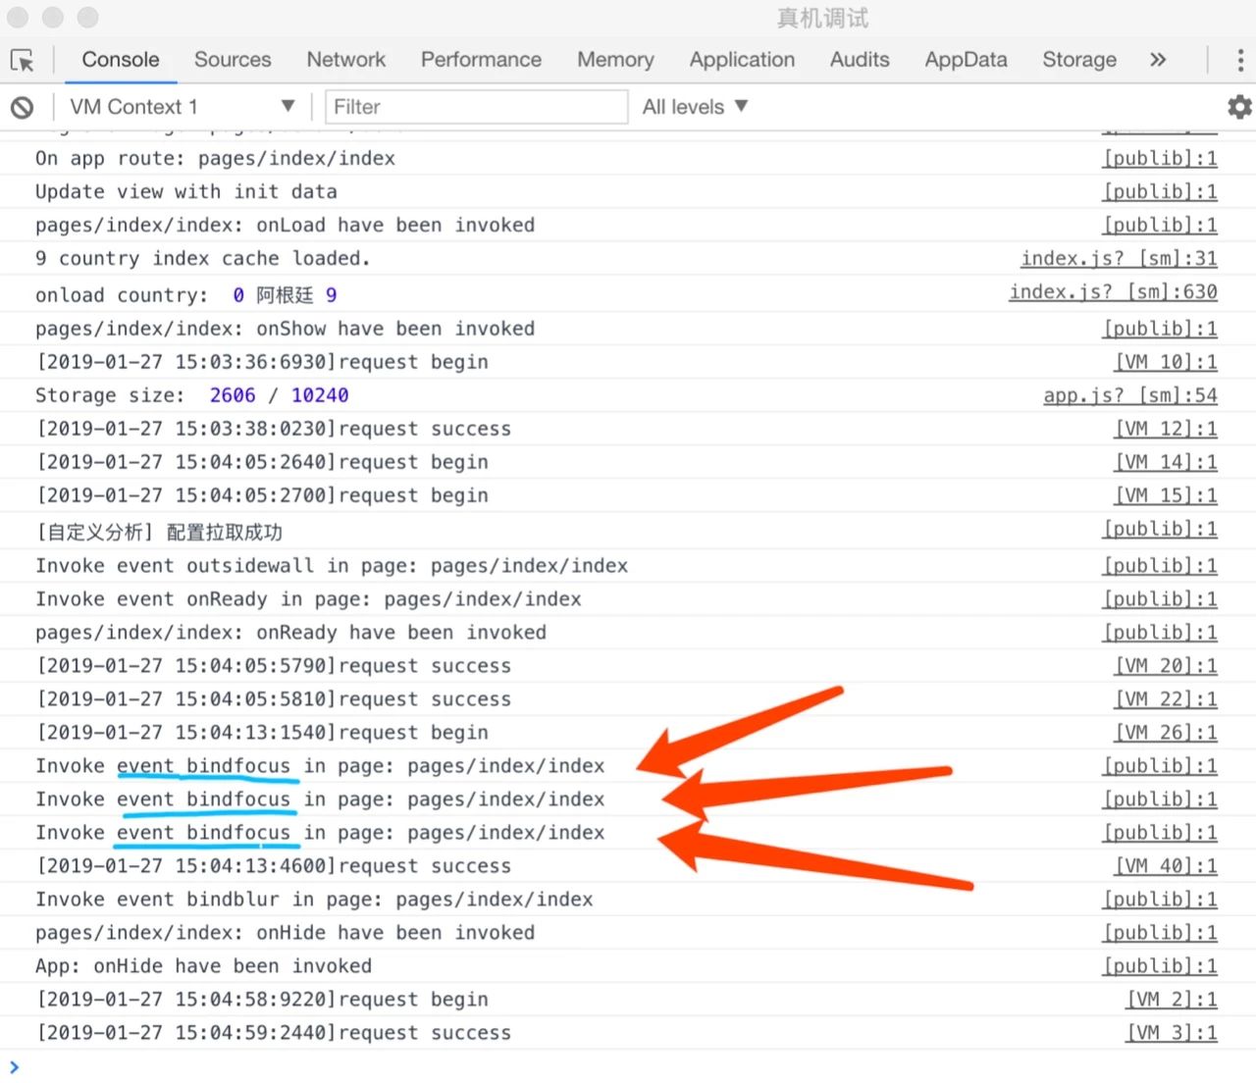
Task: Open [publib]:1 link beside 'Invoke event outsidewall'
Action: 1160,566
